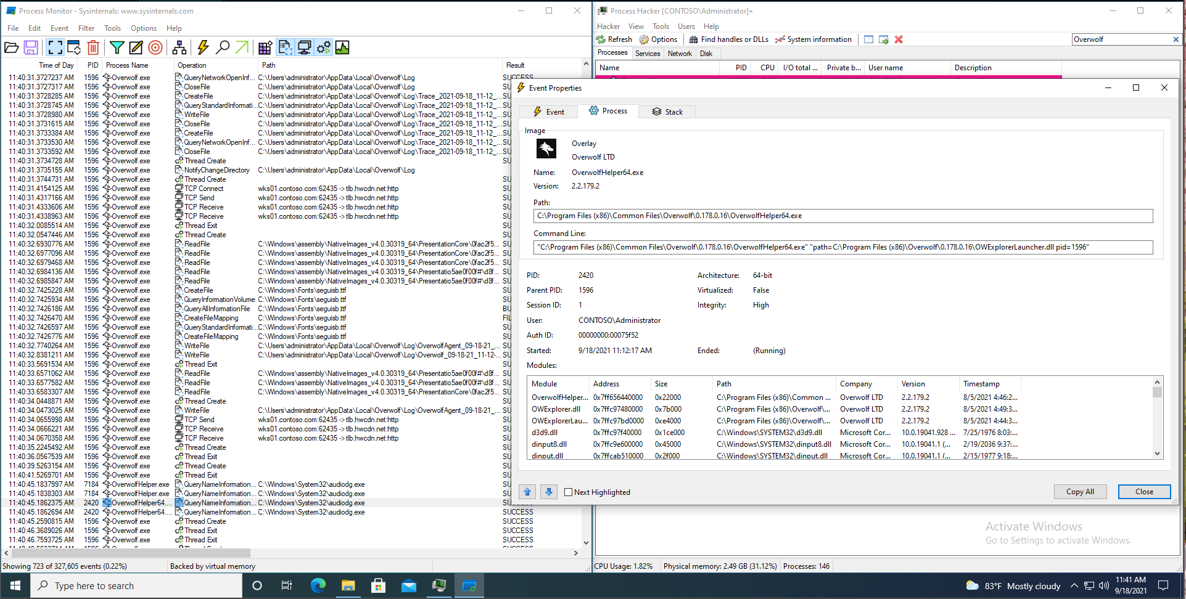Open the weather widget showing Mostly cloudy

tap(1012, 586)
